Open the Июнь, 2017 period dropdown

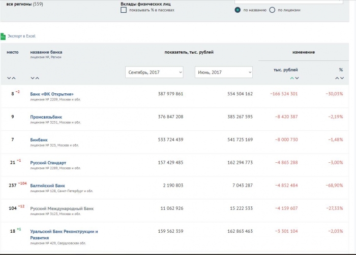coord(224,72)
